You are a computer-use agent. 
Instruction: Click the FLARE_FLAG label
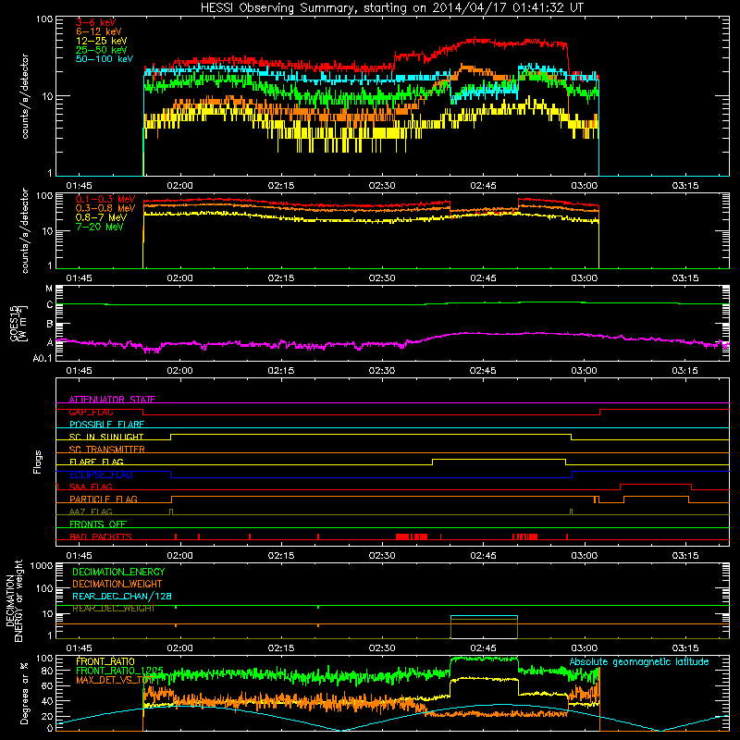click(96, 462)
